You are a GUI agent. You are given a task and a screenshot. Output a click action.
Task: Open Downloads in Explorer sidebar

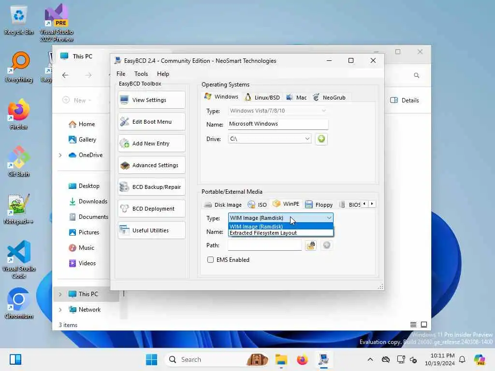(88, 201)
